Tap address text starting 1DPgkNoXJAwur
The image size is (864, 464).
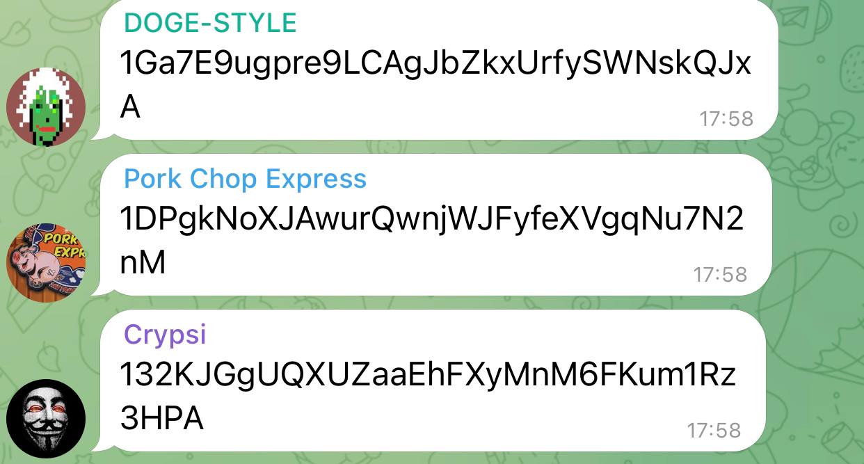431,221
